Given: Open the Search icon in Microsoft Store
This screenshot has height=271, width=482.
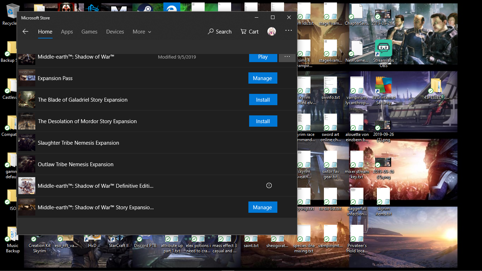Looking at the screenshot, I should [x=219, y=31].
